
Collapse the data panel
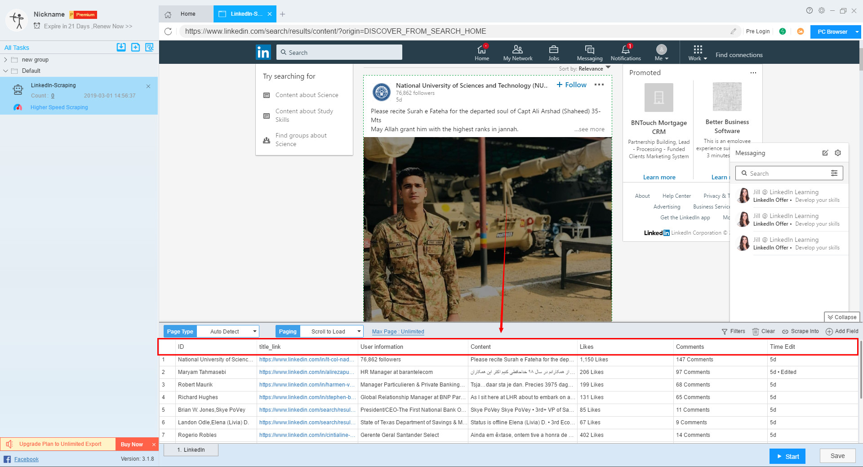tap(842, 317)
